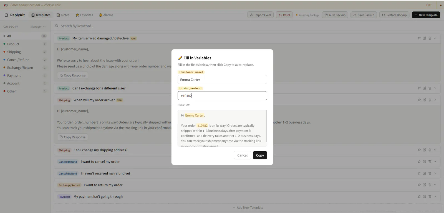
Task: Switch to the Notes tab
Action: (63, 15)
